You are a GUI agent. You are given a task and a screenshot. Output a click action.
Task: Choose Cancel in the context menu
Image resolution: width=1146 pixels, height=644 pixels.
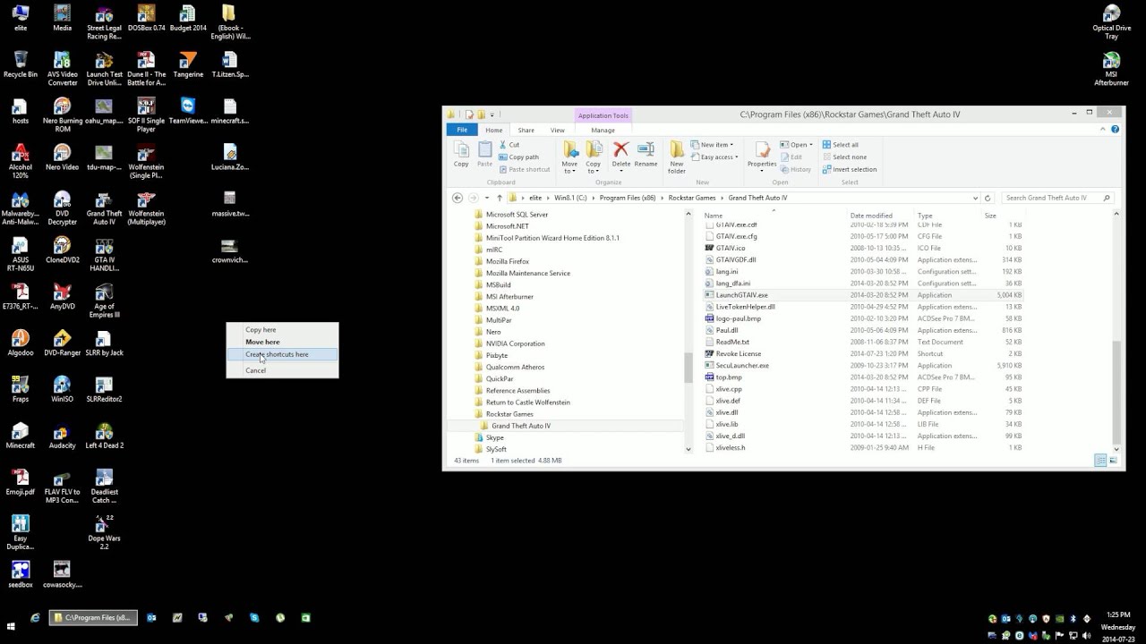[x=282, y=370]
